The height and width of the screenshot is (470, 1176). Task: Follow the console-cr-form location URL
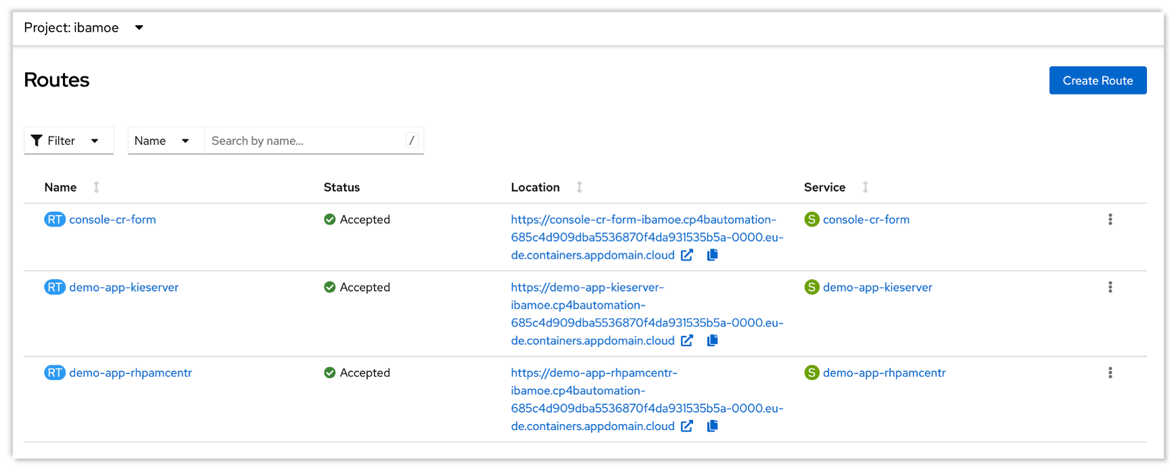coord(647,237)
